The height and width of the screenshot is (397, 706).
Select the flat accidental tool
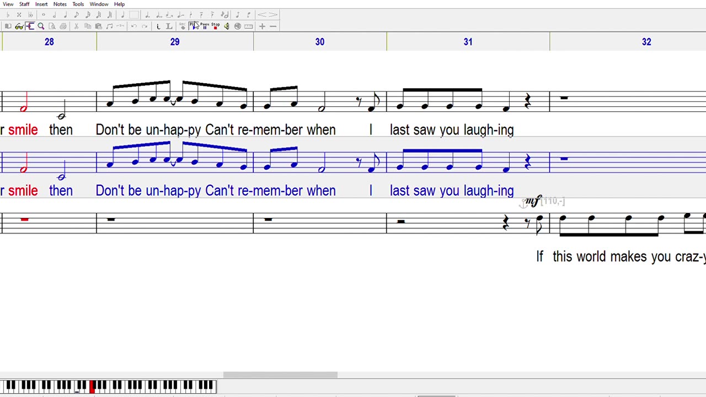click(8, 15)
